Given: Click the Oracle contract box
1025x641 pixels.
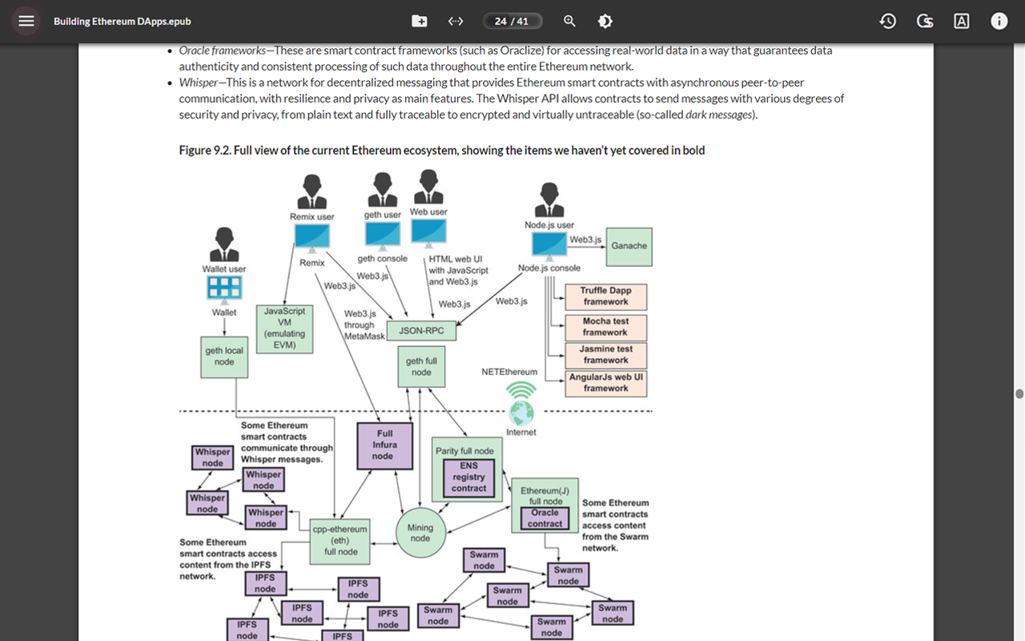Looking at the screenshot, I should 545,518.
